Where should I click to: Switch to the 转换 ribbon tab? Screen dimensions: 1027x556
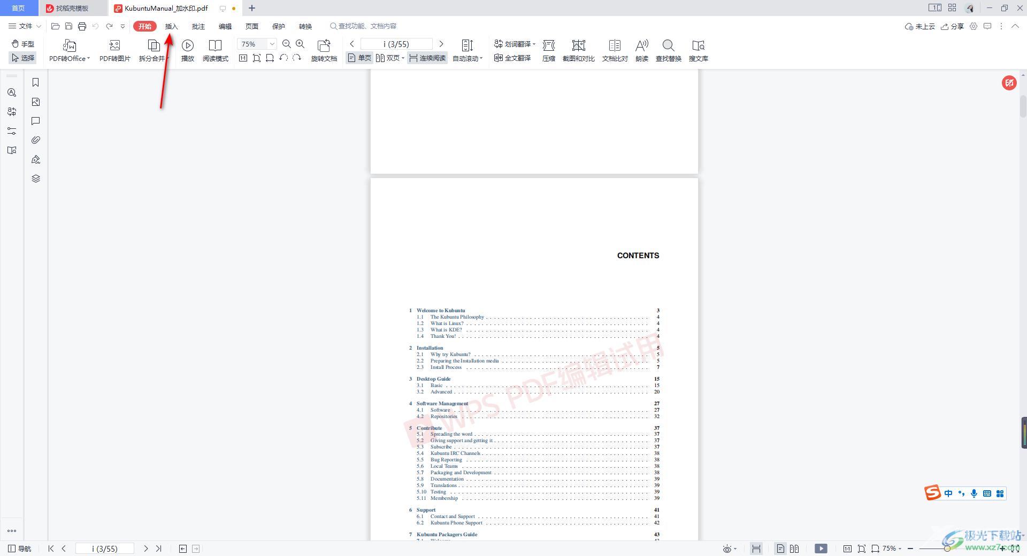click(x=305, y=26)
